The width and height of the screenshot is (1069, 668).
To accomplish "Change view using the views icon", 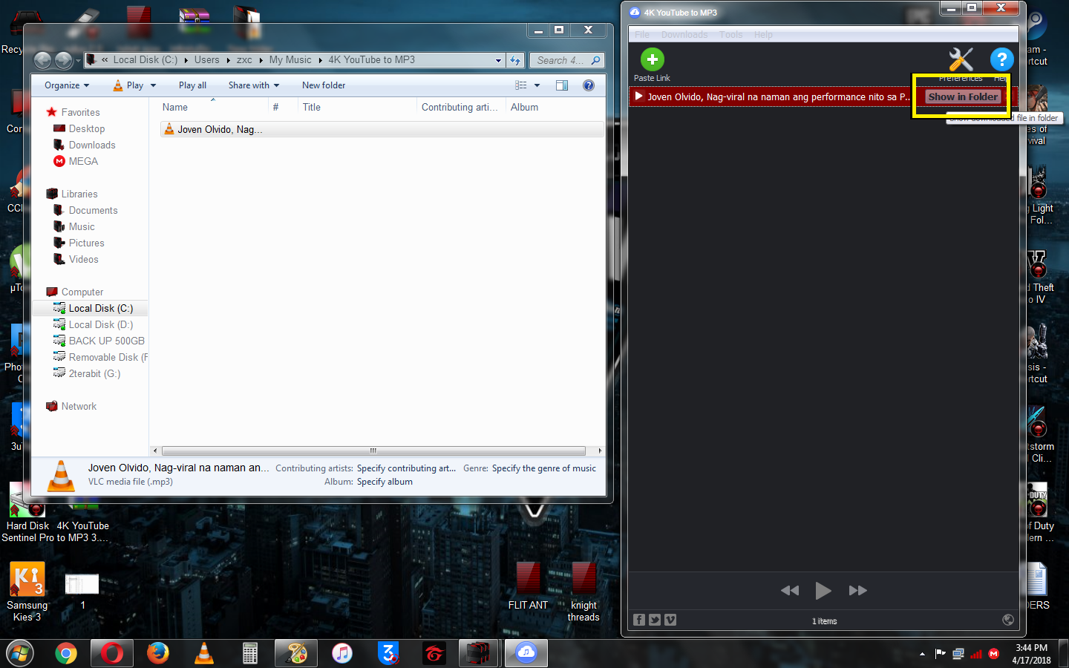I will [521, 85].
